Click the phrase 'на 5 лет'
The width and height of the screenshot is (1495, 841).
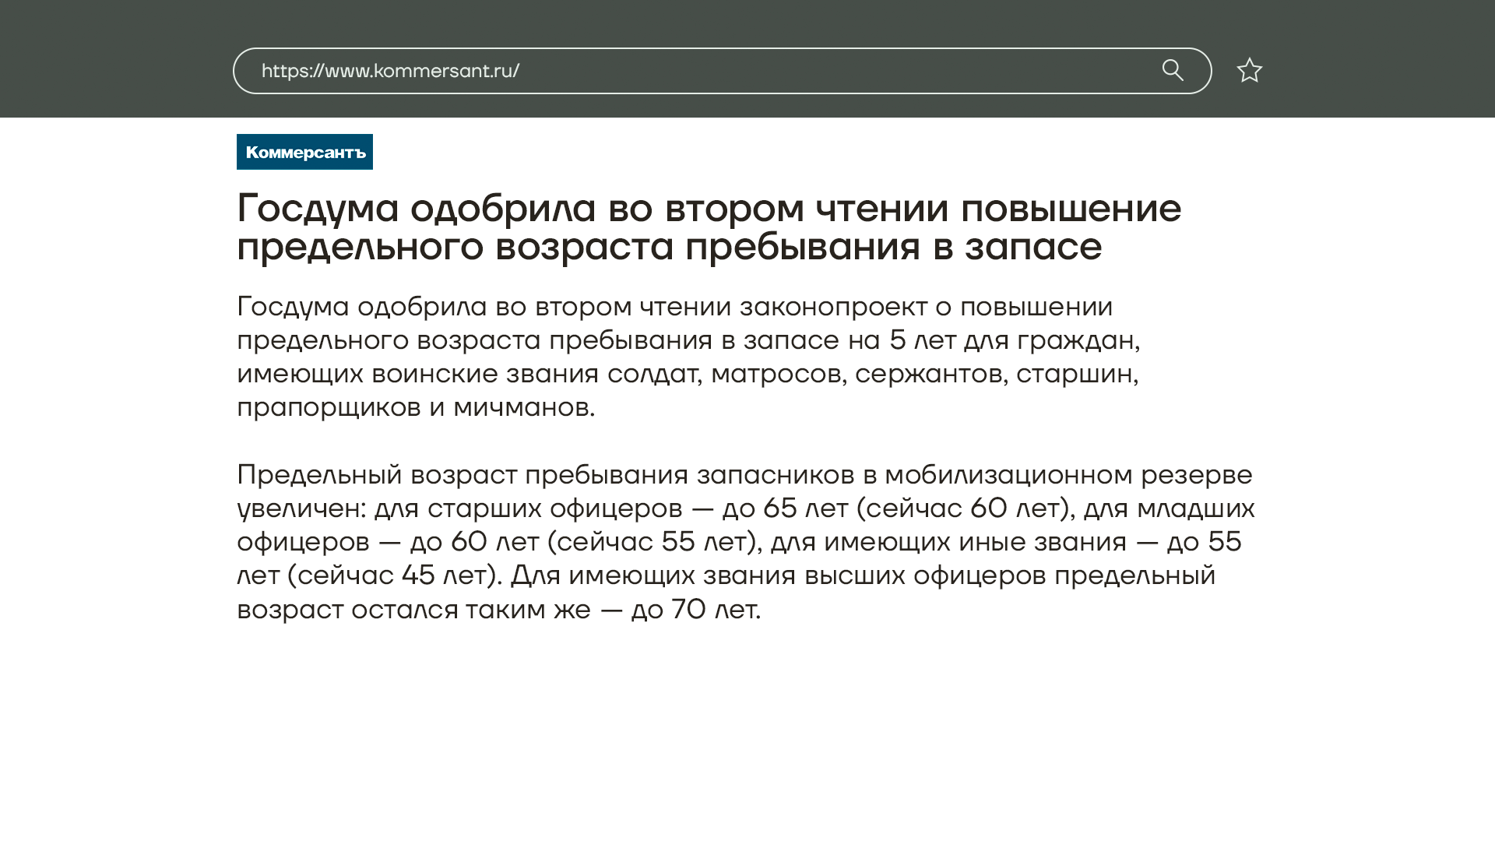pos(902,340)
